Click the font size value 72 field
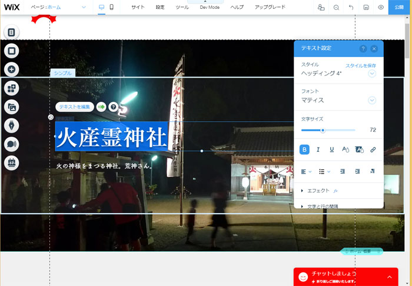The height and width of the screenshot is (286, 412). (373, 130)
